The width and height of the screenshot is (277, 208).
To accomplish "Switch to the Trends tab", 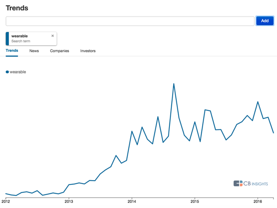I will 12,51.
